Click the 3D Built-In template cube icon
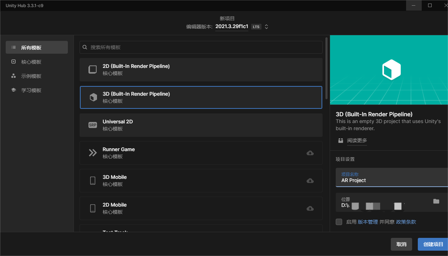 coord(93,97)
